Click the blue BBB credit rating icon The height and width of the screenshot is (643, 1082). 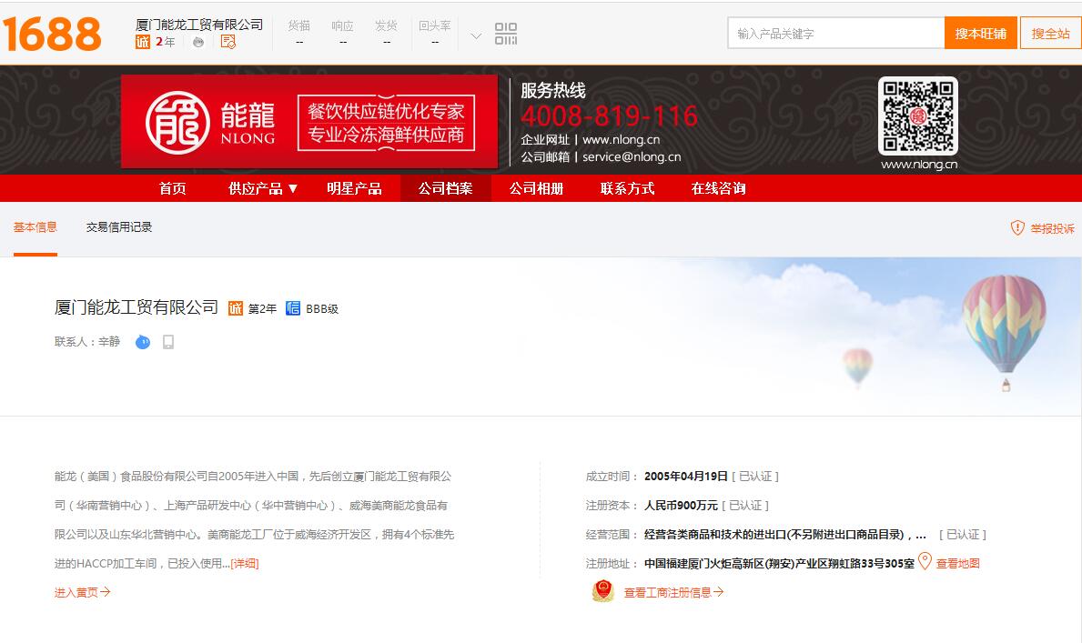point(293,308)
